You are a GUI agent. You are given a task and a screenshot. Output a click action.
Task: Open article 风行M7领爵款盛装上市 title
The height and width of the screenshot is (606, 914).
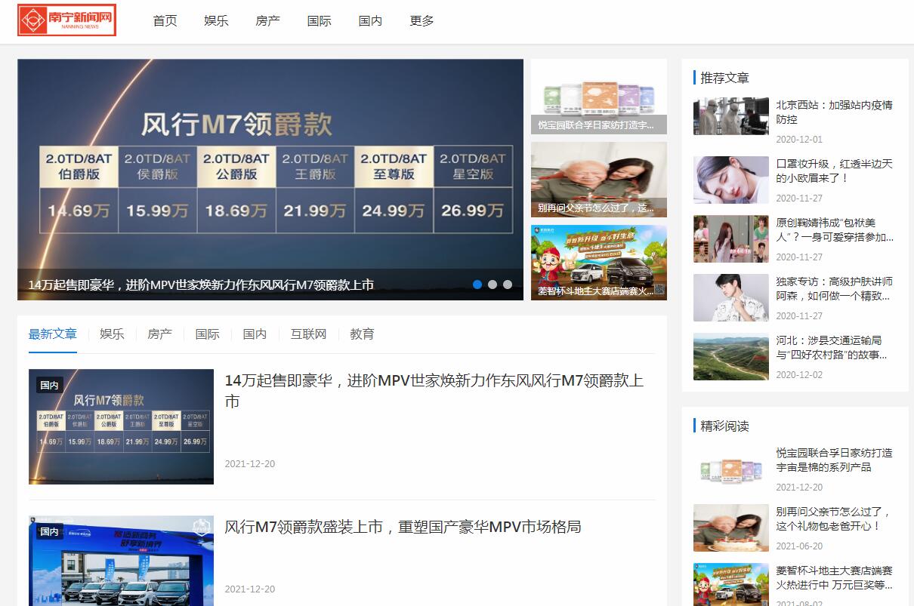(x=403, y=527)
